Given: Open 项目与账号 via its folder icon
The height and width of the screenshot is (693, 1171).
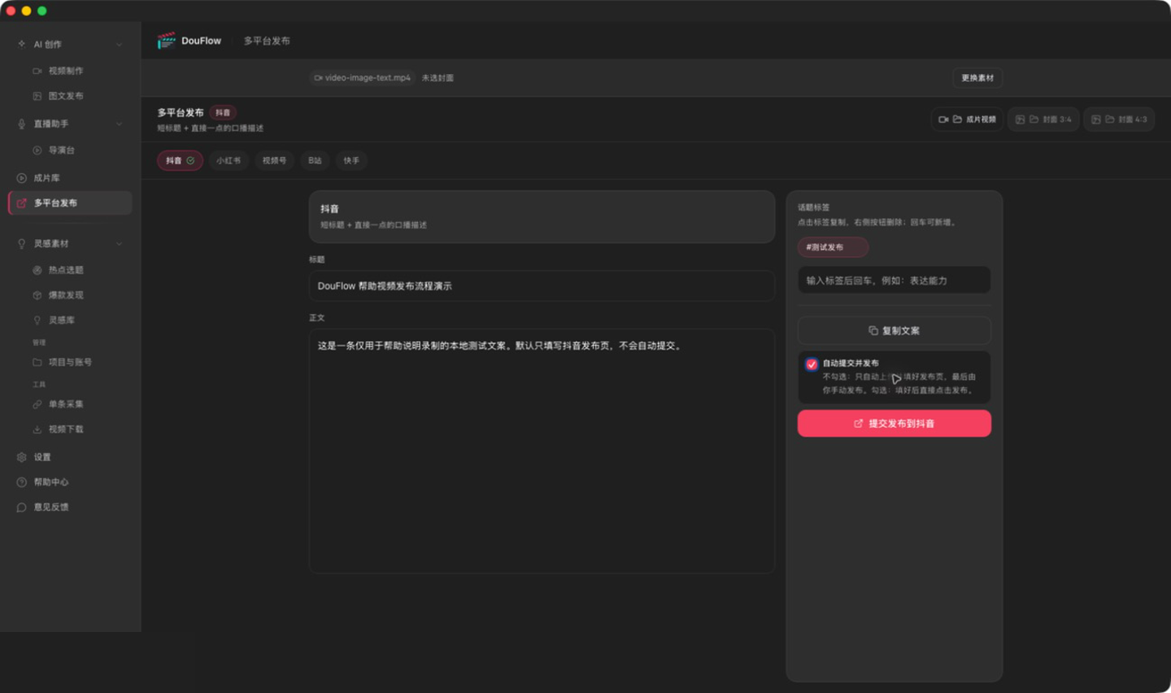Looking at the screenshot, I should [37, 362].
